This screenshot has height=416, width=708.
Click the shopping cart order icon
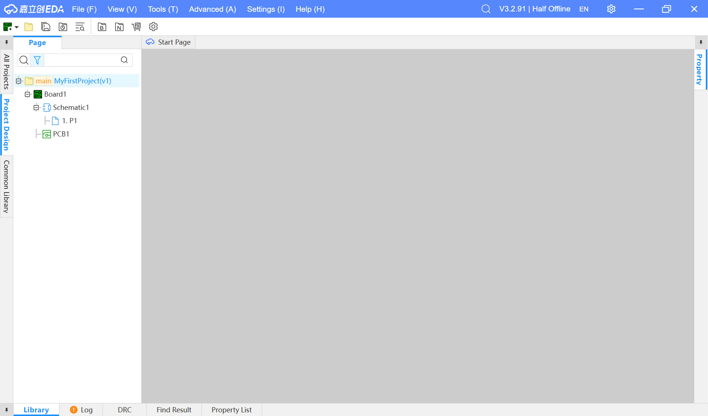(136, 27)
